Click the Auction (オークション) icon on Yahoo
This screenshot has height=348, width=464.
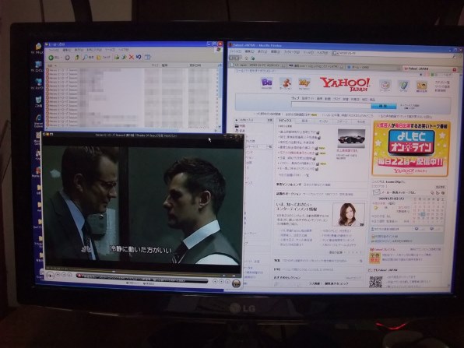pyautogui.click(x=286, y=83)
